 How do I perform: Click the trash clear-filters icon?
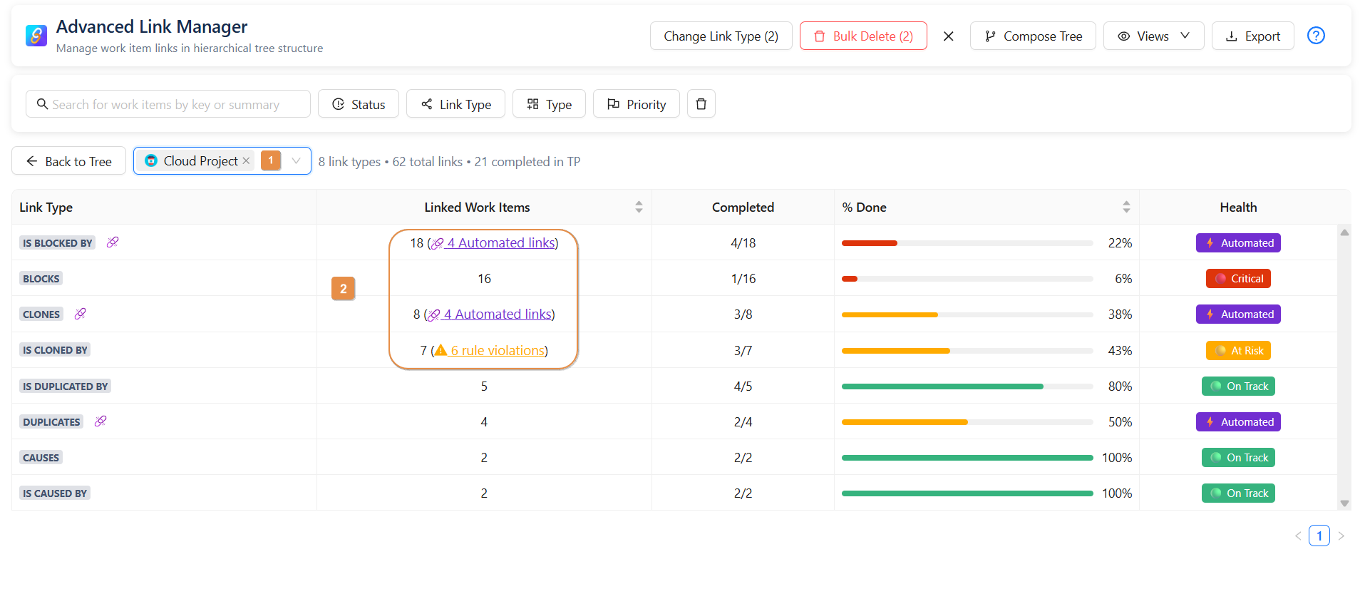point(701,104)
